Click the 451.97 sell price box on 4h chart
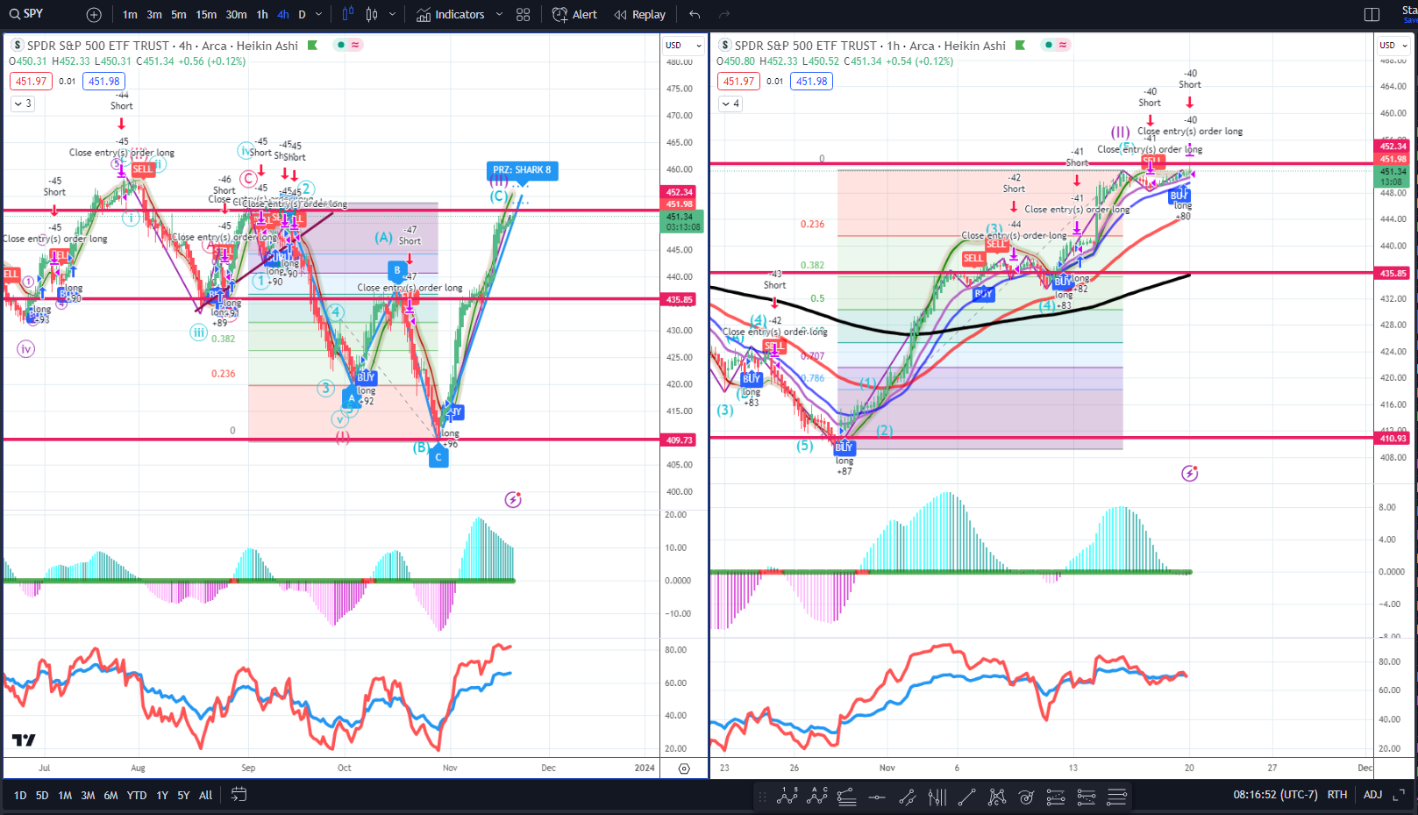1418x815 pixels. click(x=31, y=82)
